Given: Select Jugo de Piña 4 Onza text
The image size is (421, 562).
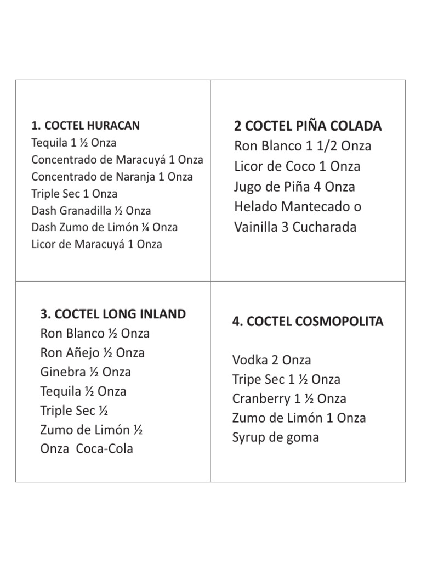Looking at the screenshot, I should [x=294, y=187].
